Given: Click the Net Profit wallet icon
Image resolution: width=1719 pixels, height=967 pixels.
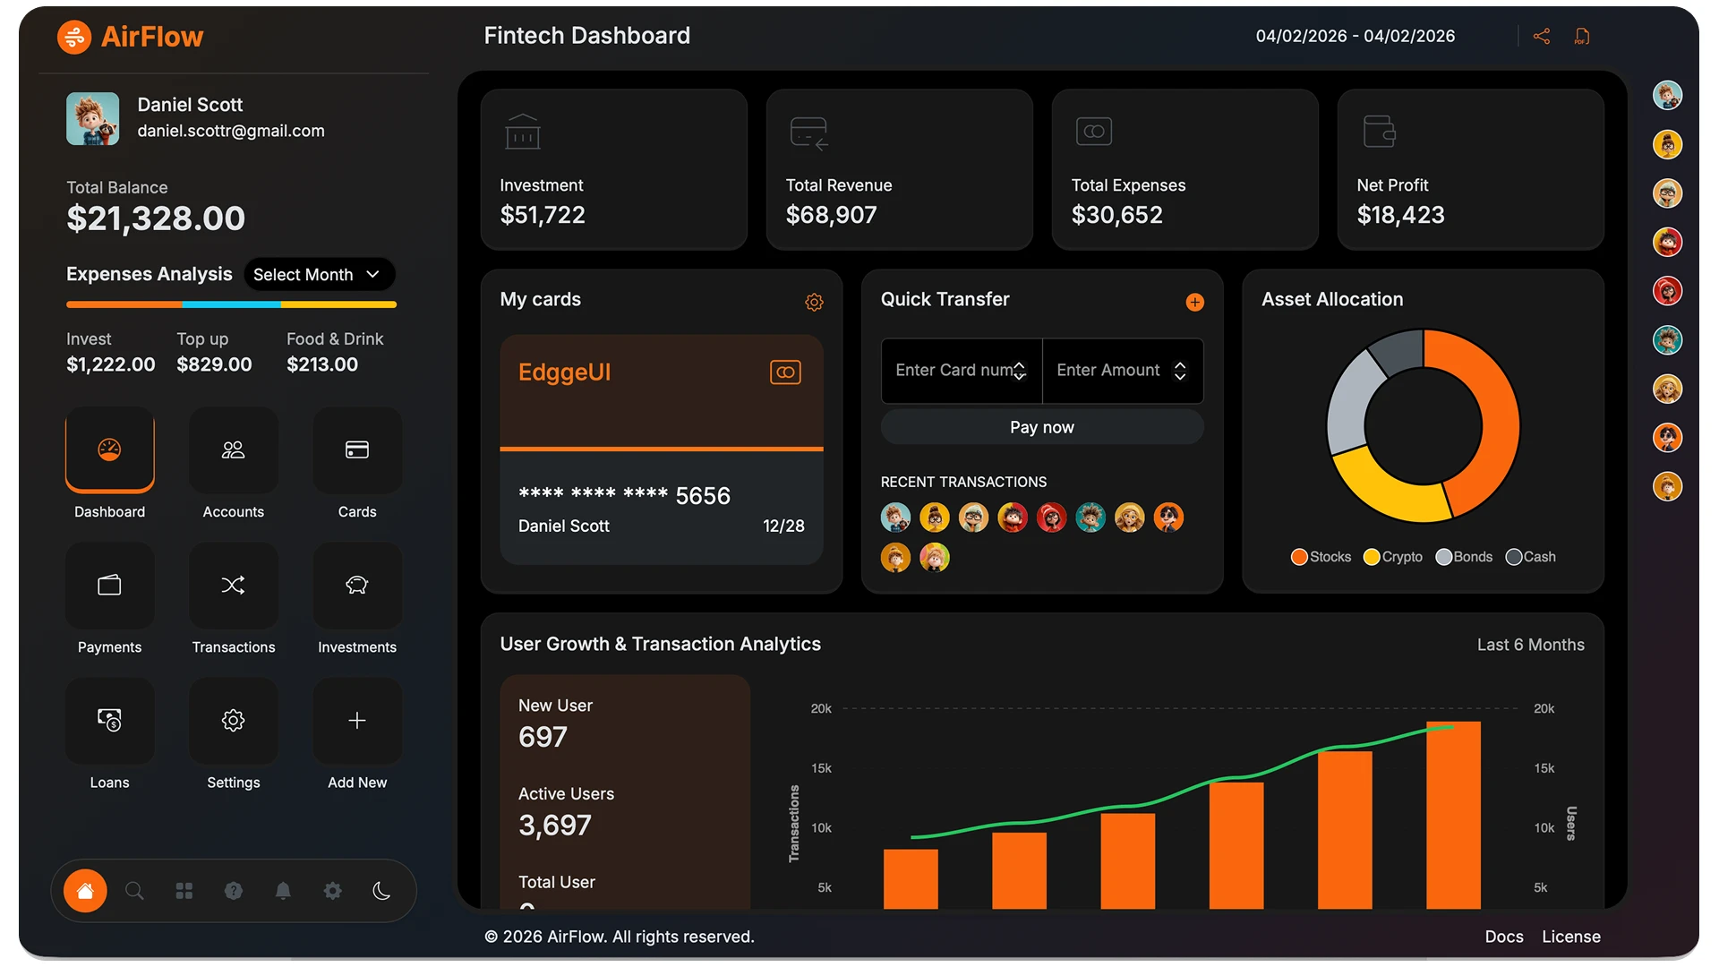Looking at the screenshot, I should pos(1380,132).
